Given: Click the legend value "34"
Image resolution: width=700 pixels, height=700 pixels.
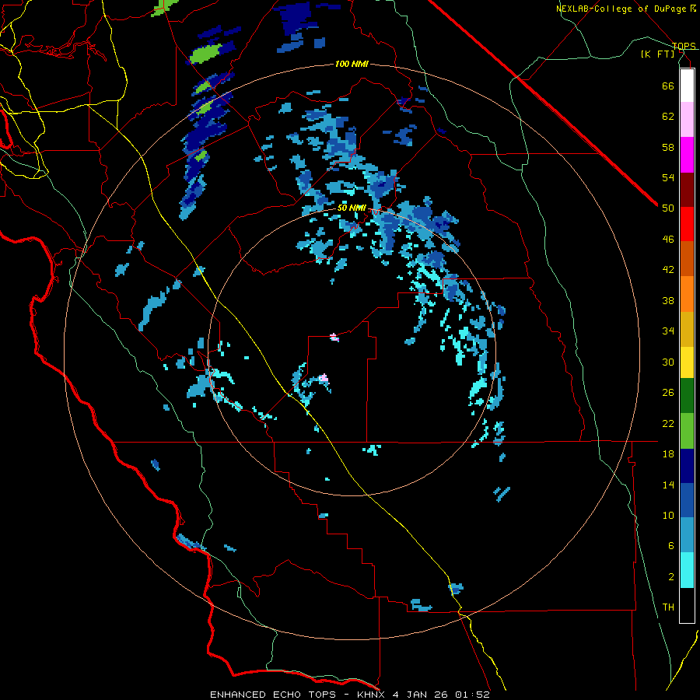Looking at the screenshot, I should pyautogui.click(x=668, y=331).
